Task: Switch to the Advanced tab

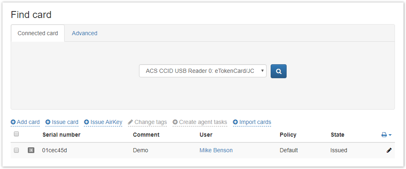Action: 85,33
